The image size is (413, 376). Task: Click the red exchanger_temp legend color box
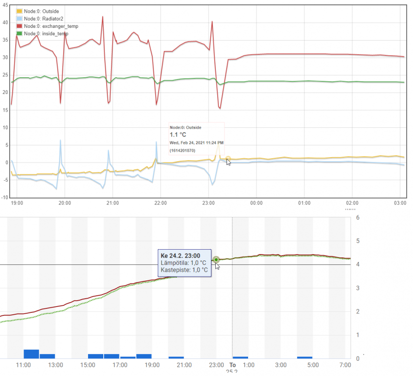(19, 26)
